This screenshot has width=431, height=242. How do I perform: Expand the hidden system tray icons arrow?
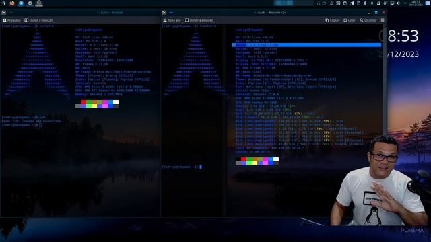click(405, 3)
